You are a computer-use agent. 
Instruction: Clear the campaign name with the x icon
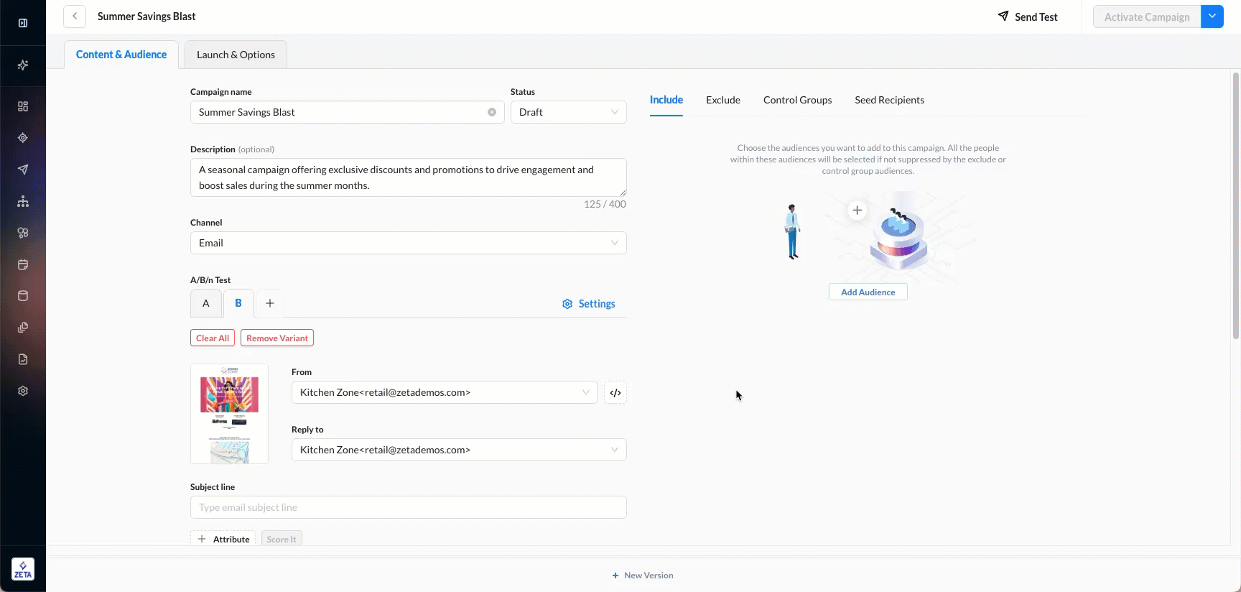(492, 112)
